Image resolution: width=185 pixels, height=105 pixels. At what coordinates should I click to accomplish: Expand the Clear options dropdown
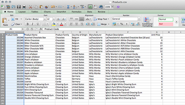(21, 24)
